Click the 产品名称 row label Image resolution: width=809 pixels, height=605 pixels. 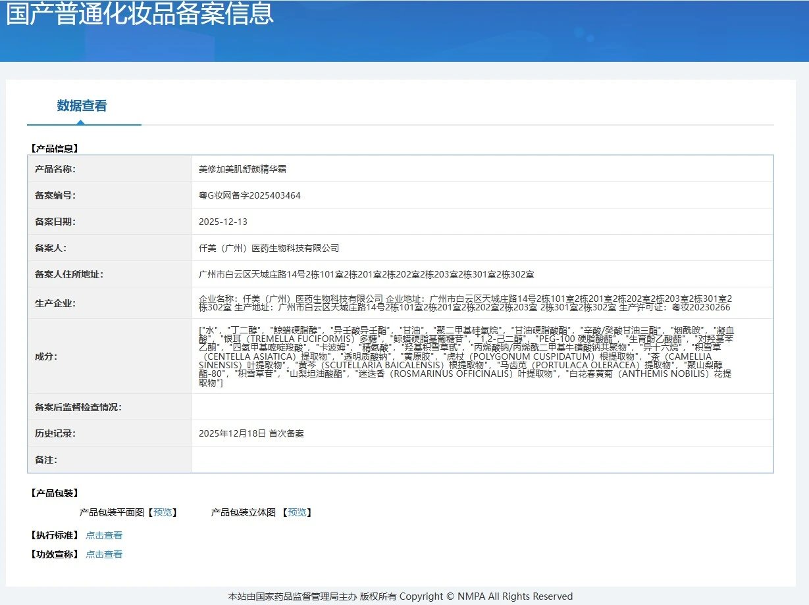[55, 169]
